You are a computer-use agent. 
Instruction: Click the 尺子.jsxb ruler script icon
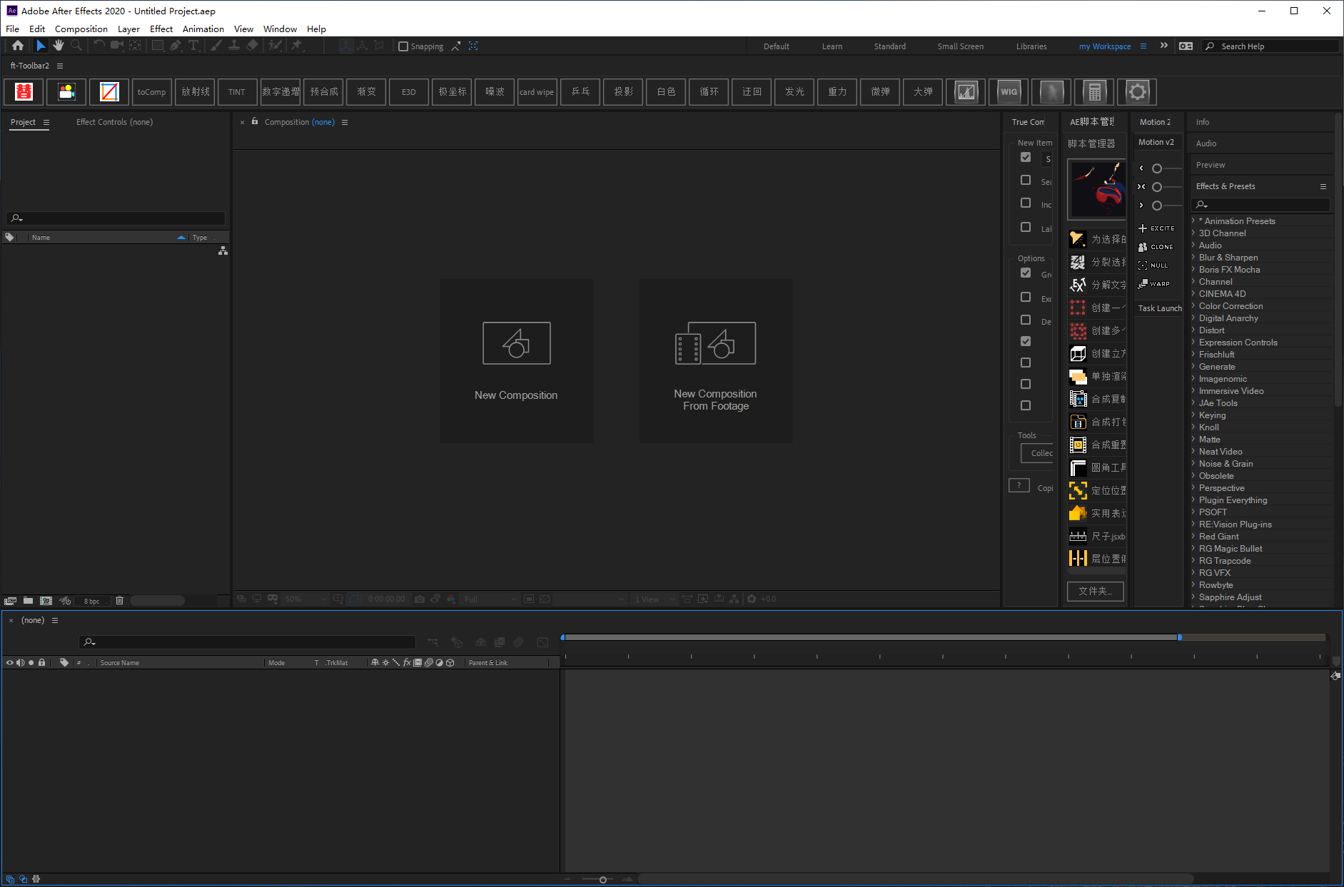(x=1078, y=536)
